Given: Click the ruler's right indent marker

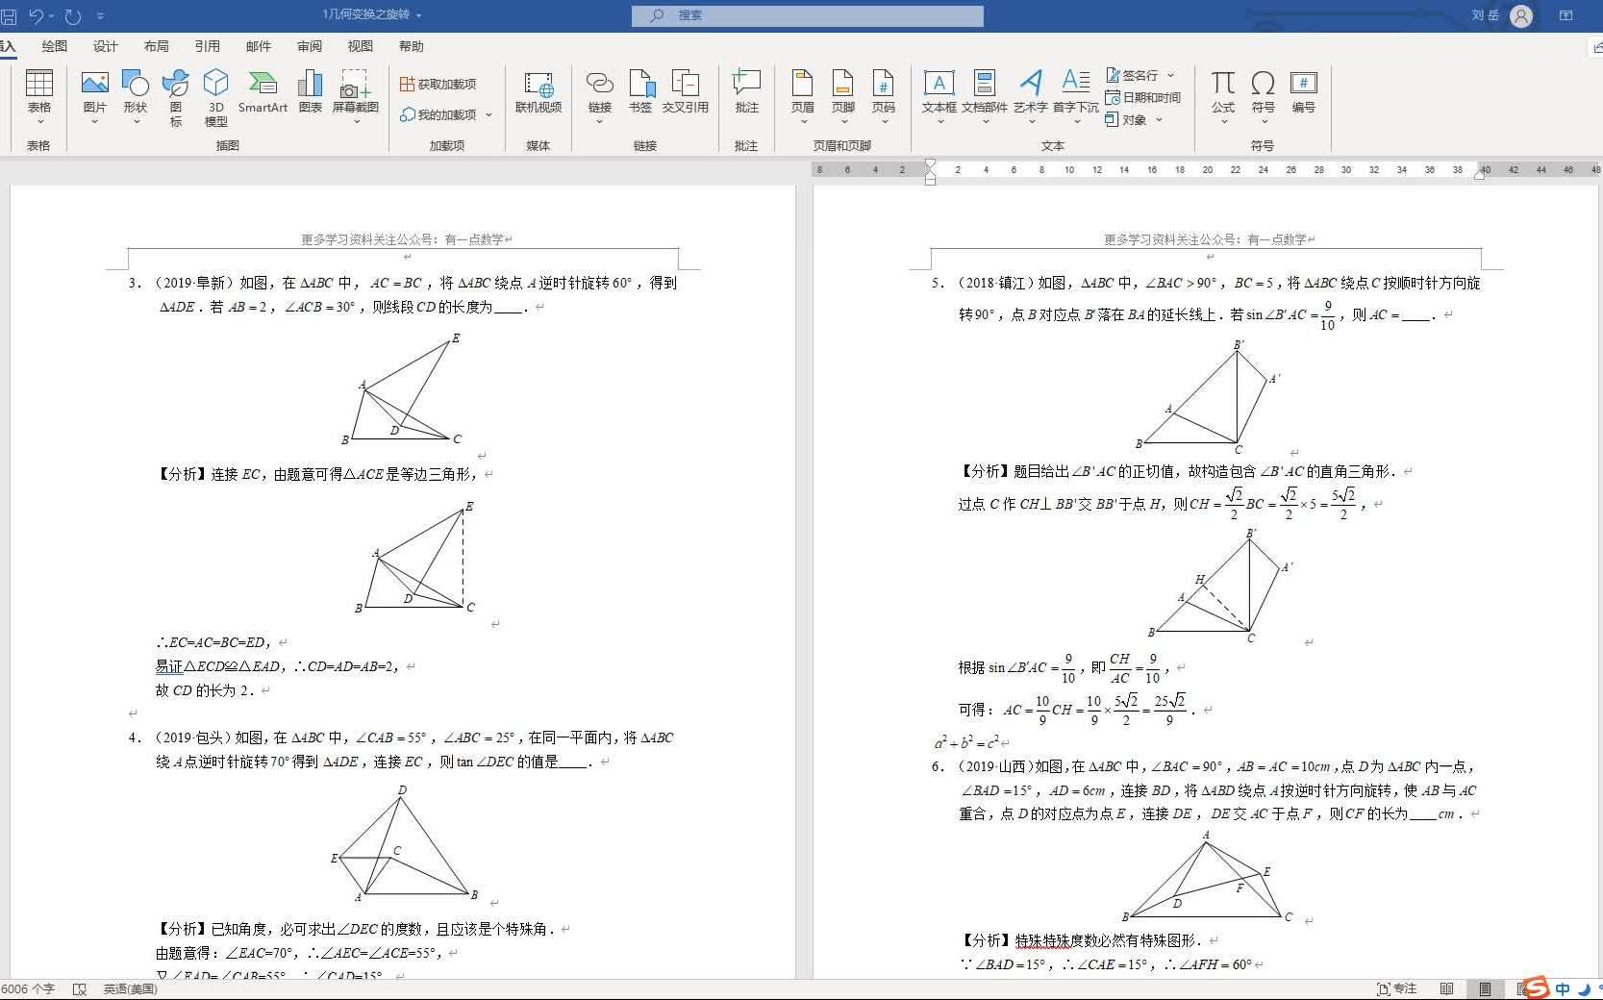Looking at the screenshot, I should click(x=1482, y=175).
